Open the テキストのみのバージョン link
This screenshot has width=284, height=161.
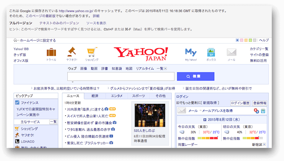tap(59, 23)
